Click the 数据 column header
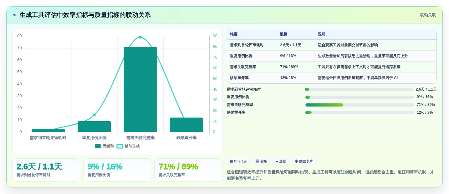 click(284, 34)
